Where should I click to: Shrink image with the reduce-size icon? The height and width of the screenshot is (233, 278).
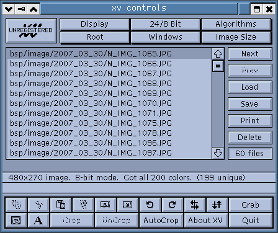point(105,204)
